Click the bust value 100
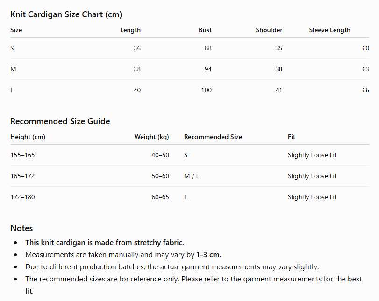The height and width of the screenshot is (301, 379). (206, 90)
